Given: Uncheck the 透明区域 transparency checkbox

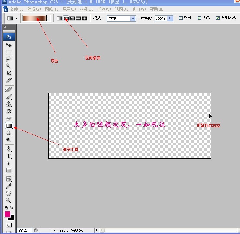Looking at the screenshot, I should pyautogui.click(x=218, y=18).
